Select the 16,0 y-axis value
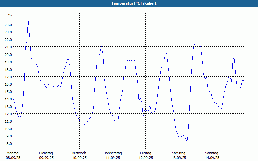 click(x=8, y=84)
